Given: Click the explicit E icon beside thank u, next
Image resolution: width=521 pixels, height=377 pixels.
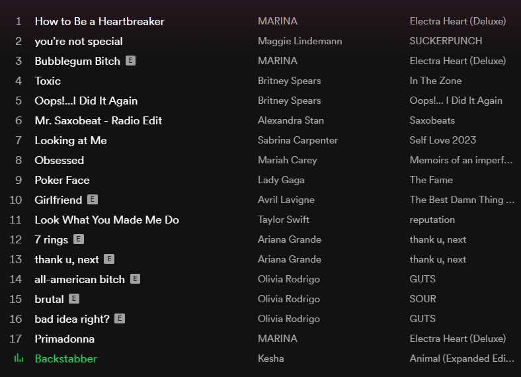Looking at the screenshot, I should (x=109, y=259).
